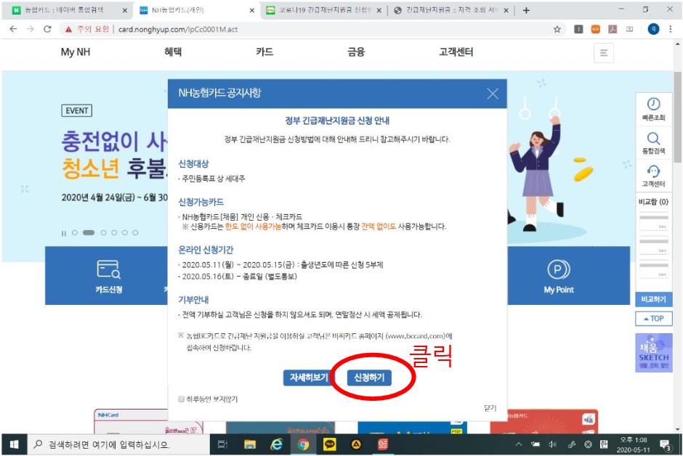
Task: Open the hamburger full menu icon
Action: point(604,53)
